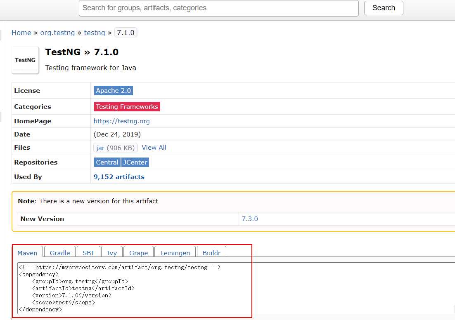Download the jar (906 KB) file
This screenshot has height=320, width=455.
tap(115, 148)
